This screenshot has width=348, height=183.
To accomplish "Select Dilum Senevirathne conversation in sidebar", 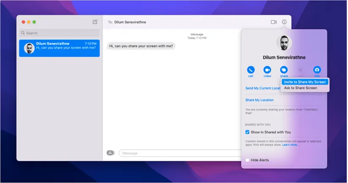I will [59, 48].
